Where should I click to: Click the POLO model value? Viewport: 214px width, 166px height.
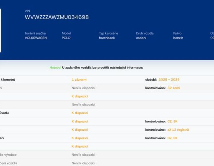(x=66, y=38)
